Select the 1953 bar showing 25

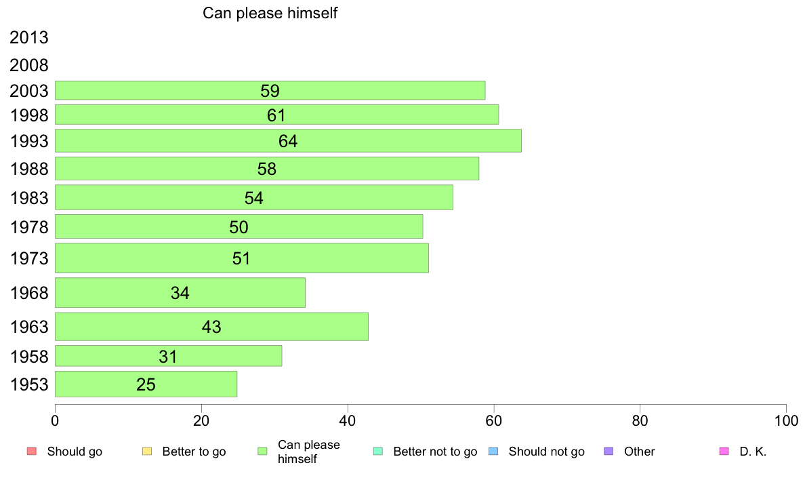[146, 384]
